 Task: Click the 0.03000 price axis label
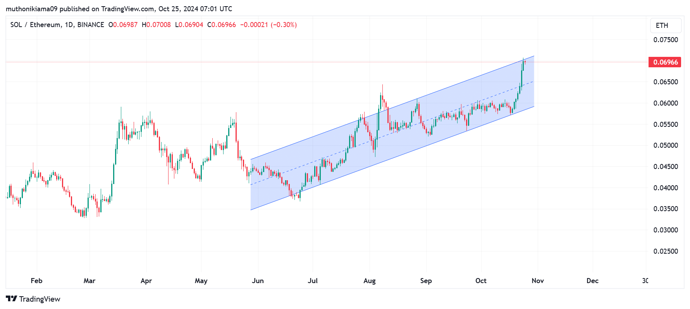pos(666,230)
